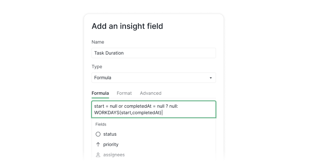Screen dimensions: 311x166
Task: Choose the priority field suggestion
Action: [x=111, y=145]
